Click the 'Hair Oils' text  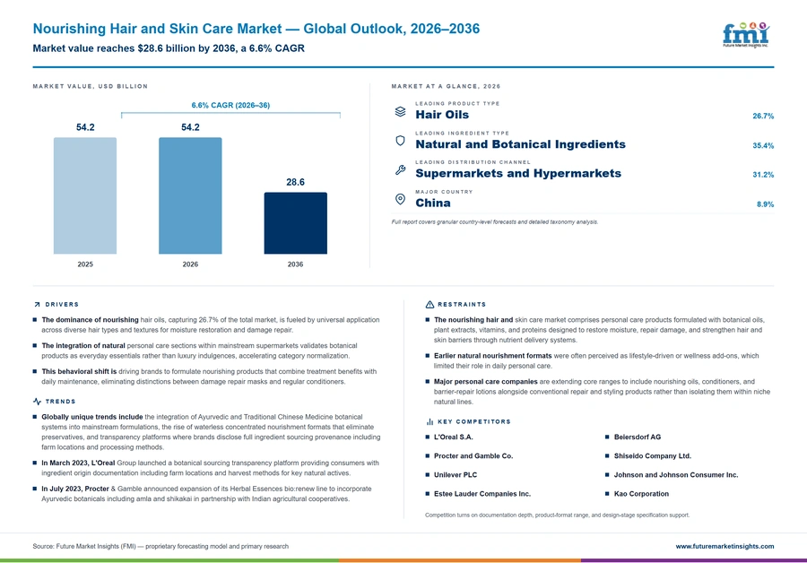pos(442,115)
